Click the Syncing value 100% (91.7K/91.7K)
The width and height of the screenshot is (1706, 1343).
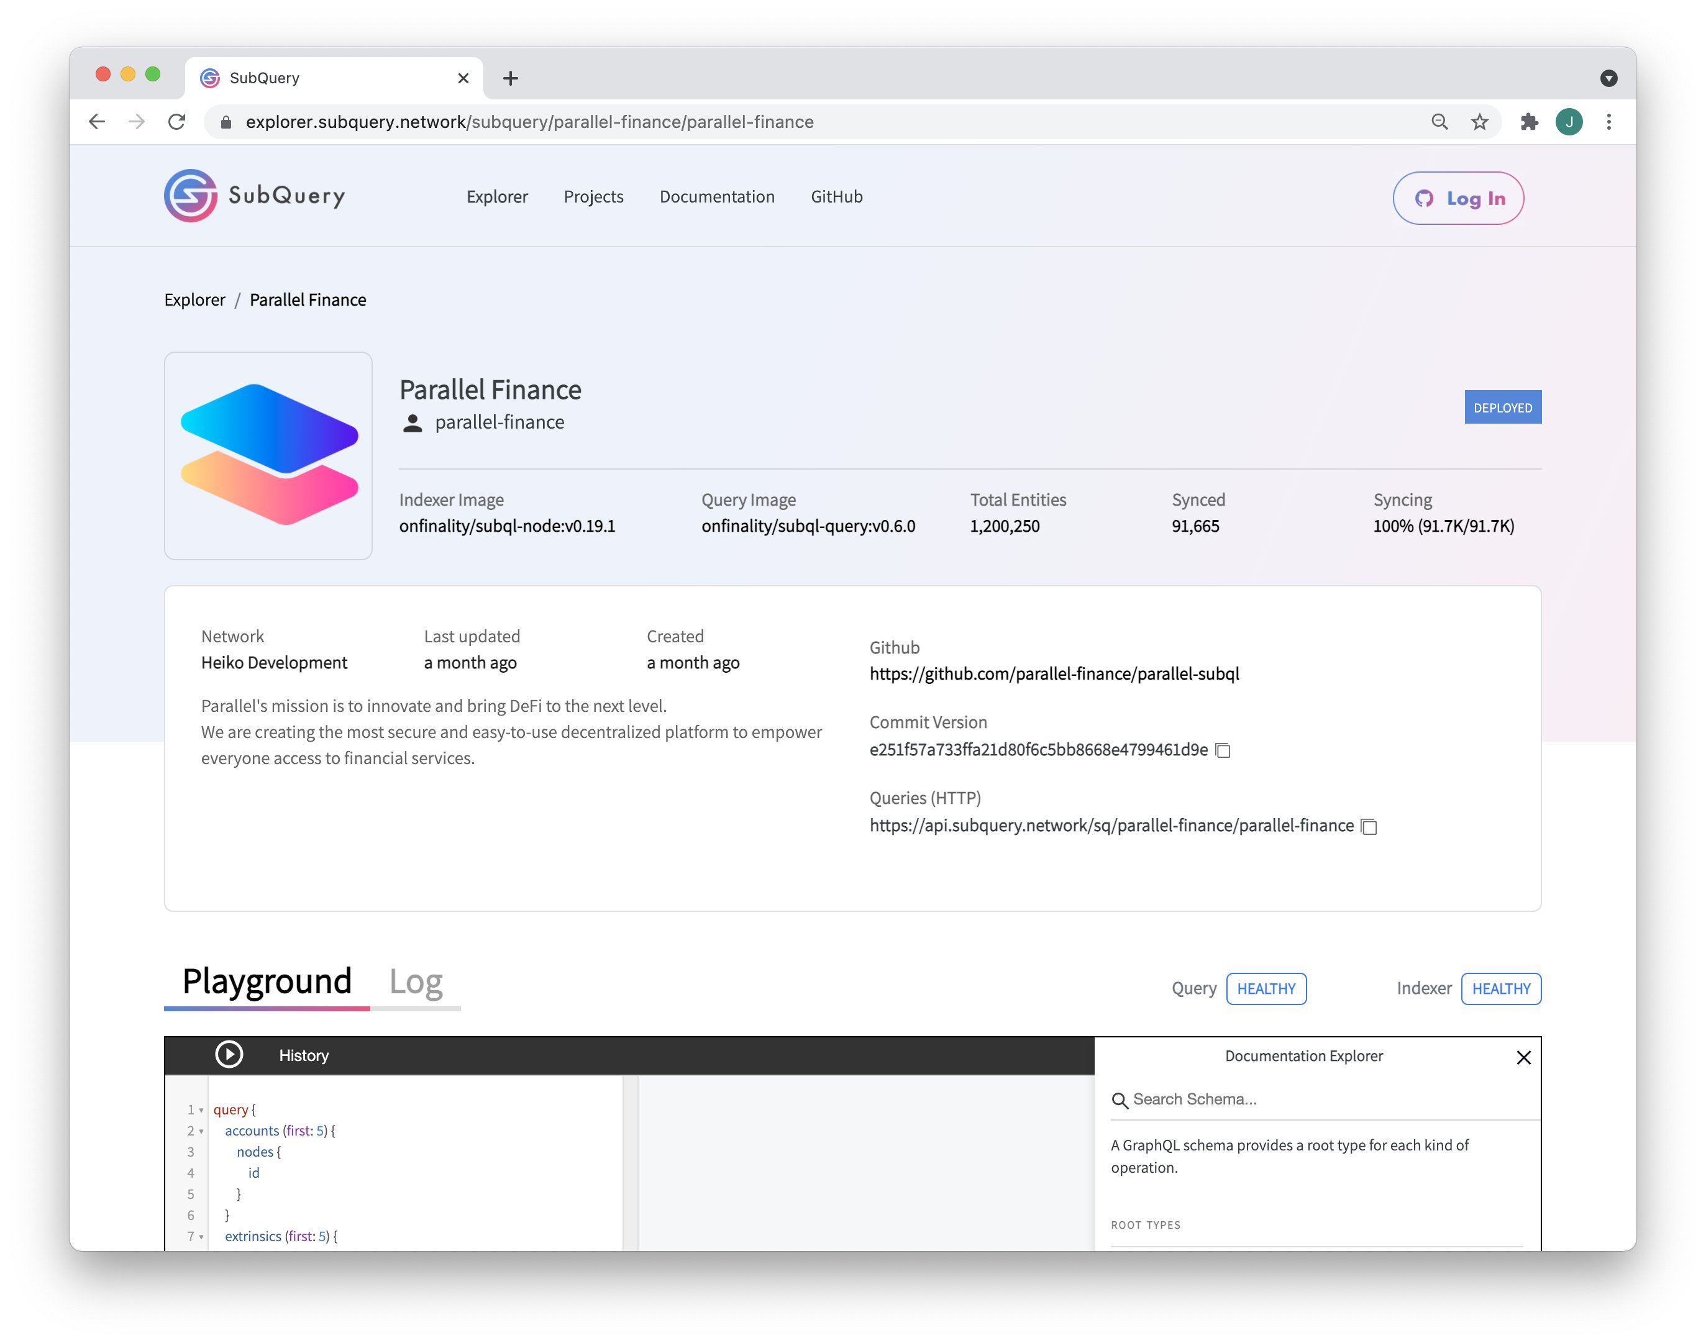pyautogui.click(x=1443, y=526)
